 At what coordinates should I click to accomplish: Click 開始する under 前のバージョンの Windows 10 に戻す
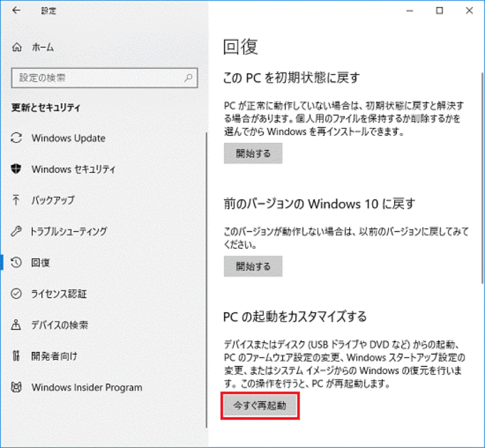pos(253,266)
